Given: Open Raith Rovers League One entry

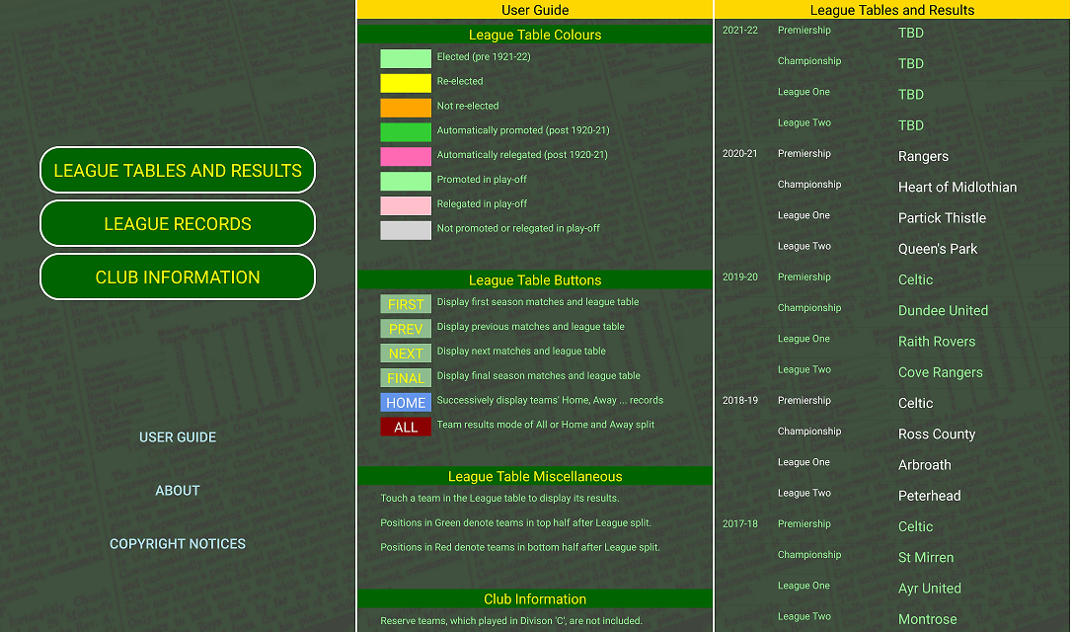Looking at the screenshot, I should [893, 341].
